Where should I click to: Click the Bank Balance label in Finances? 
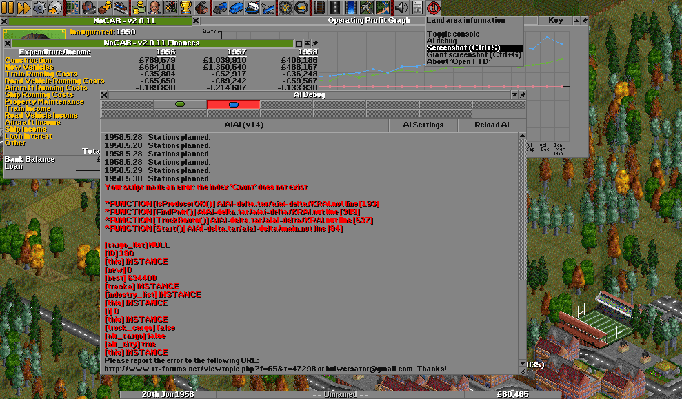(30, 159)
